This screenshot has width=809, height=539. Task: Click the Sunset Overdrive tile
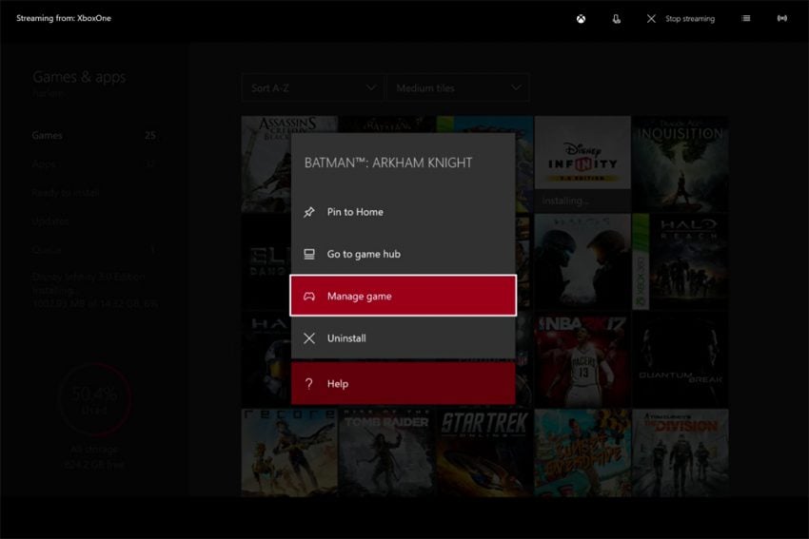[x=582, y=452]
